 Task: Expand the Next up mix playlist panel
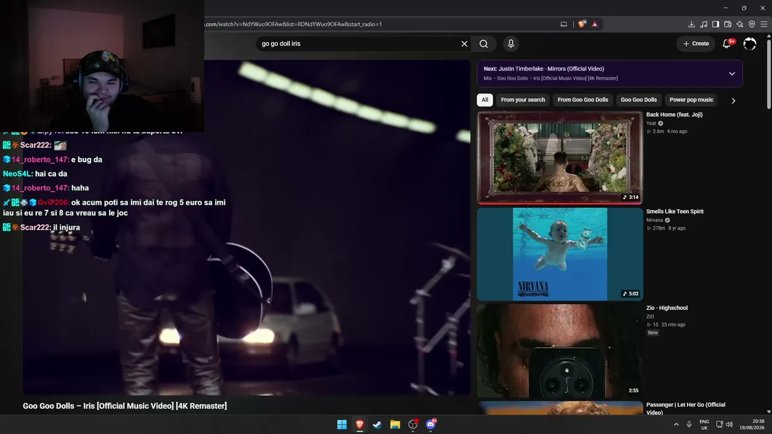[x=732, y=74]
